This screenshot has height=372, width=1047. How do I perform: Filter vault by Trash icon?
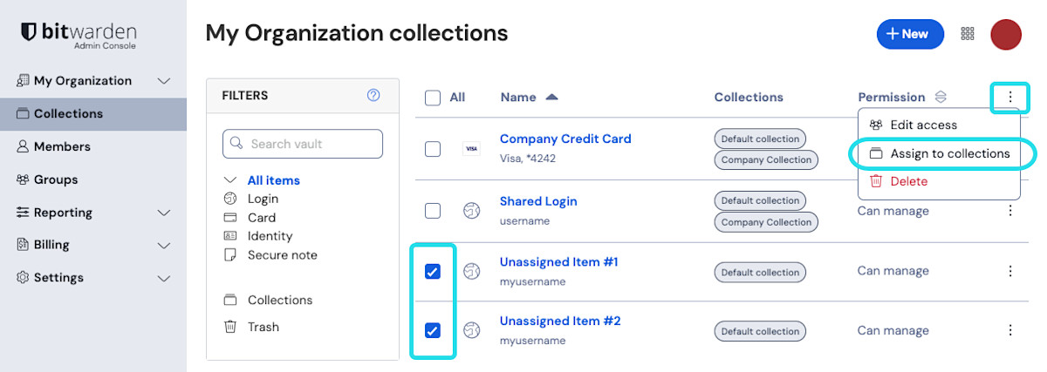coord(230,327)
